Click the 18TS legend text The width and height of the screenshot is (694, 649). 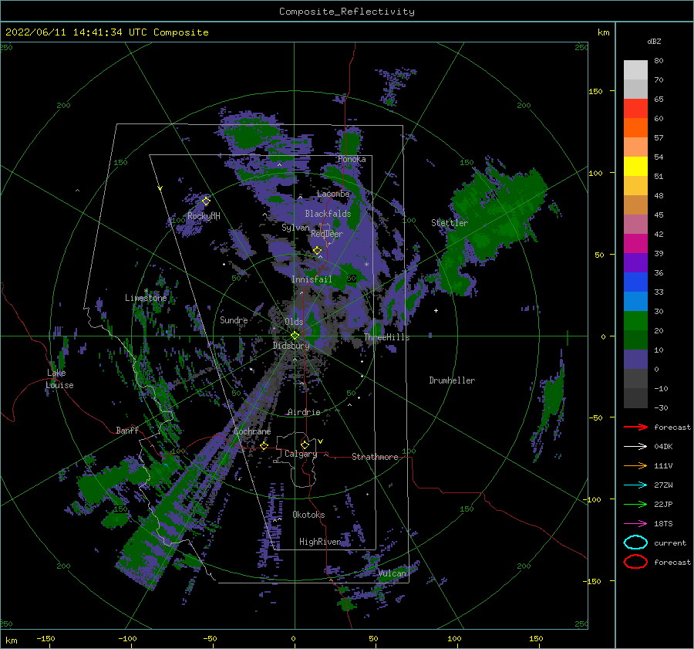click(663, 524)
